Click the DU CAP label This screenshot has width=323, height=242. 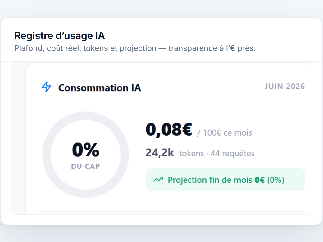pos(85,166)
